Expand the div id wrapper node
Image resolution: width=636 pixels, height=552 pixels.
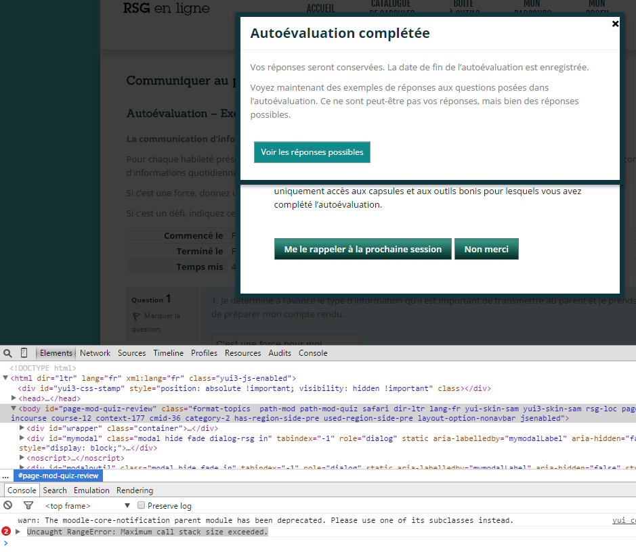[x=22, y=428]
